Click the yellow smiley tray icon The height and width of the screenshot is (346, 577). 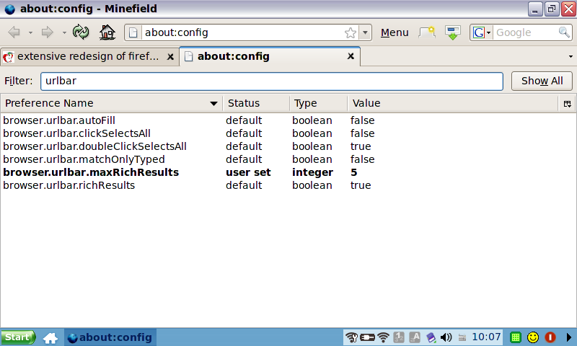[533, 337]
